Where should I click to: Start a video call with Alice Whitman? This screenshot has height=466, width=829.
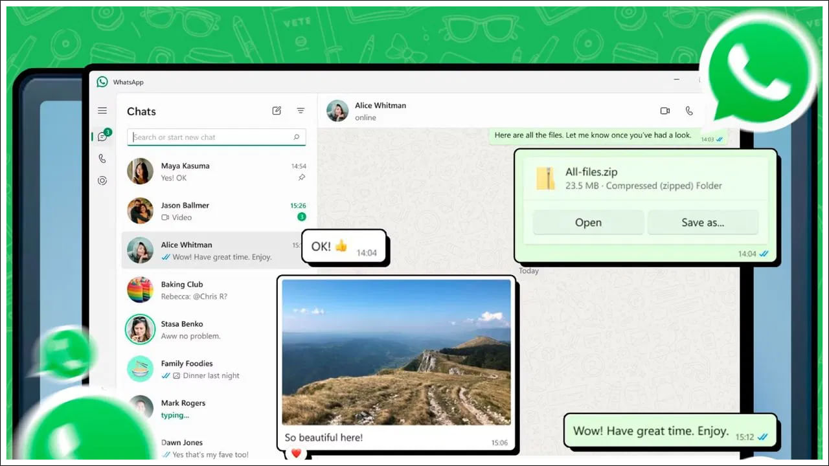pyautogui.click(x=664, y=111)
